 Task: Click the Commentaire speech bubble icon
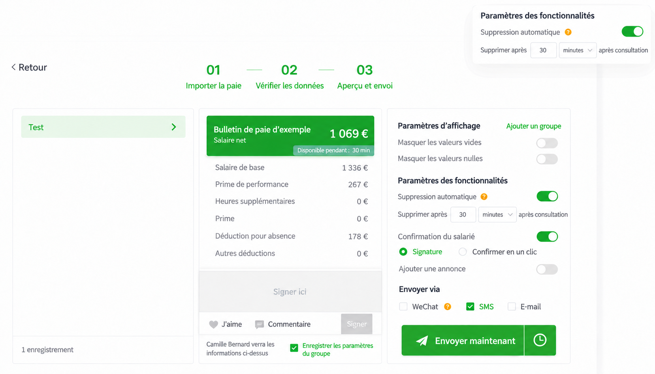[x=259, y=324]
